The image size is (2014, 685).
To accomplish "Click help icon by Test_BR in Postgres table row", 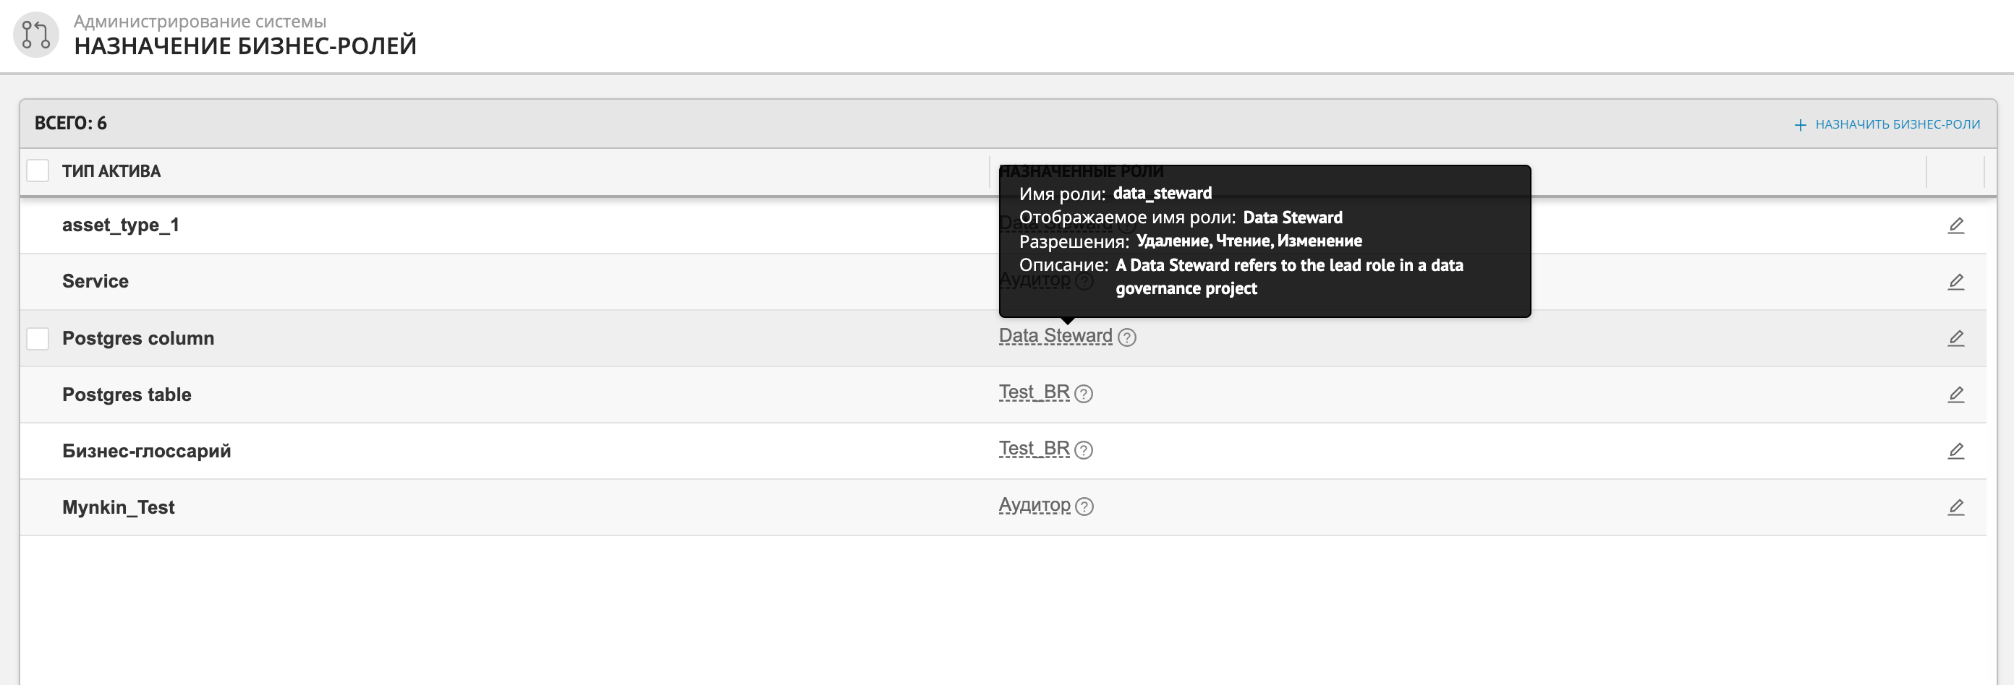I will point(1083,394).
